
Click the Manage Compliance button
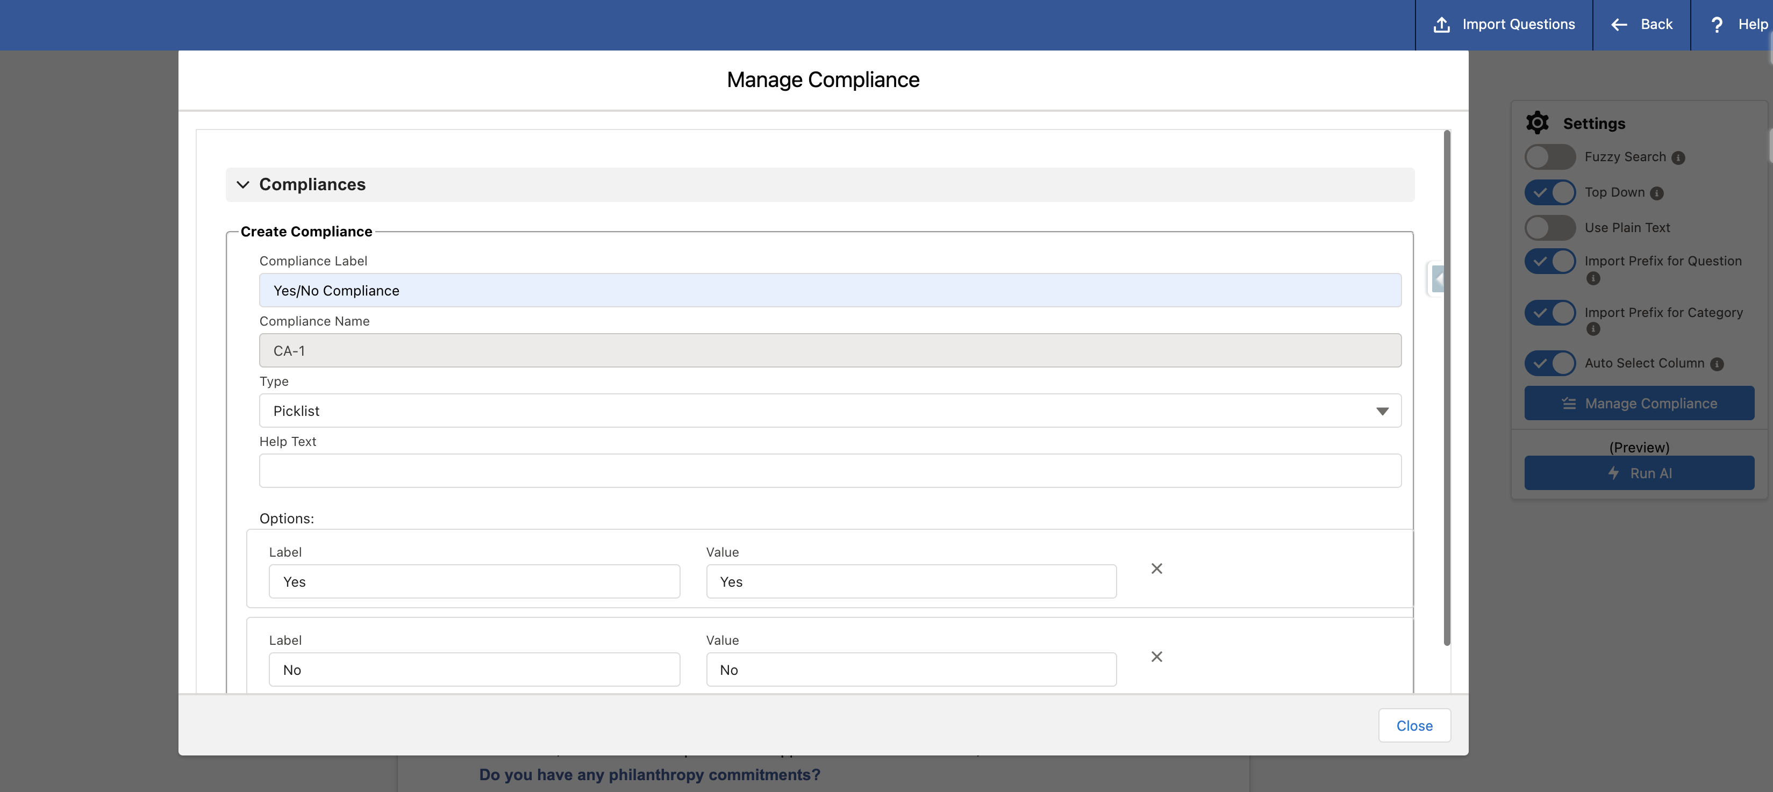click(1639, 403)
